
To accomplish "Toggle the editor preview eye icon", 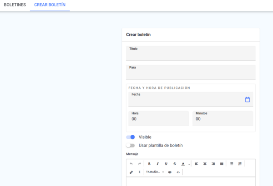I will tap(170, 172).
